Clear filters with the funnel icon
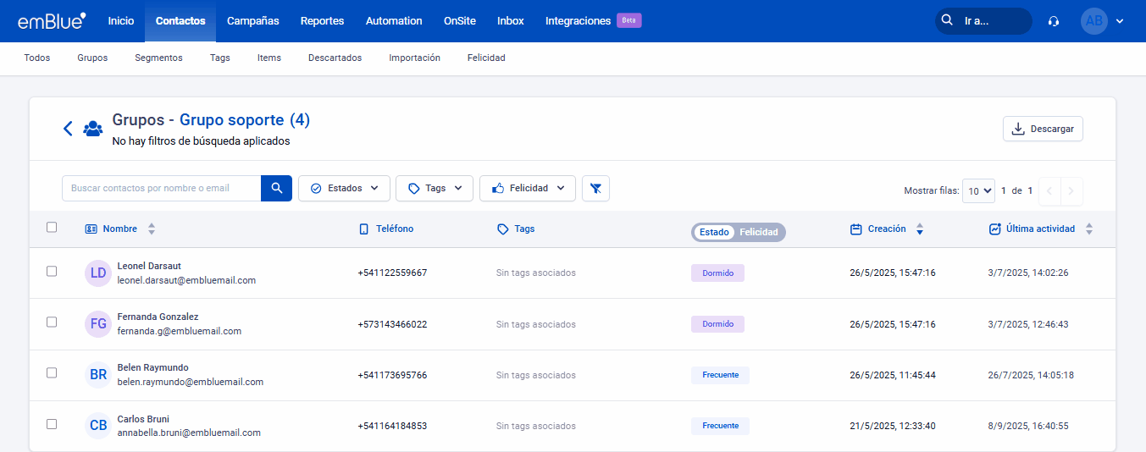 [595, 188]
